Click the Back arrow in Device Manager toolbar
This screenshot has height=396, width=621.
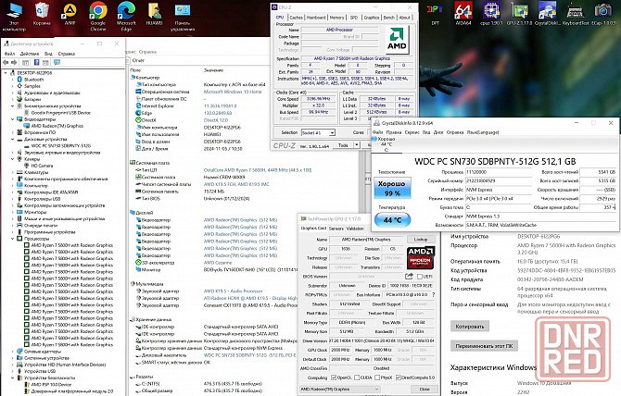click(x=6, y=62)
